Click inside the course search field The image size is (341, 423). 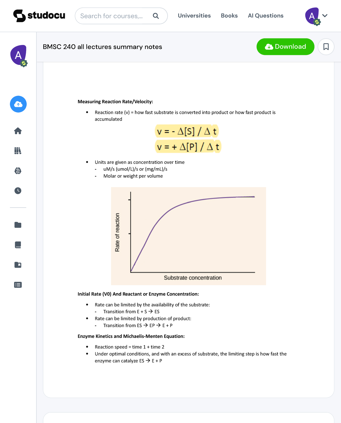tap(114, 16)
